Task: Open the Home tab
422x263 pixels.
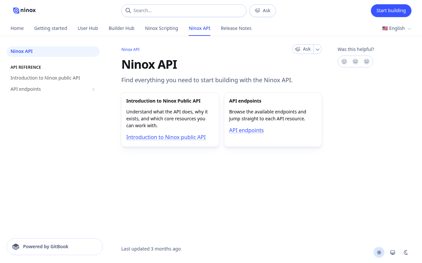Action: [17, 28]
